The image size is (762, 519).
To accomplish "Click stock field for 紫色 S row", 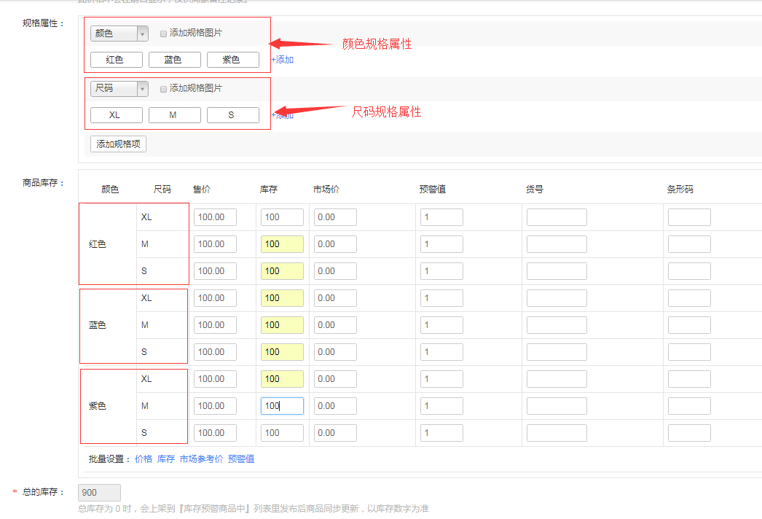I will (x=283, y=433).
